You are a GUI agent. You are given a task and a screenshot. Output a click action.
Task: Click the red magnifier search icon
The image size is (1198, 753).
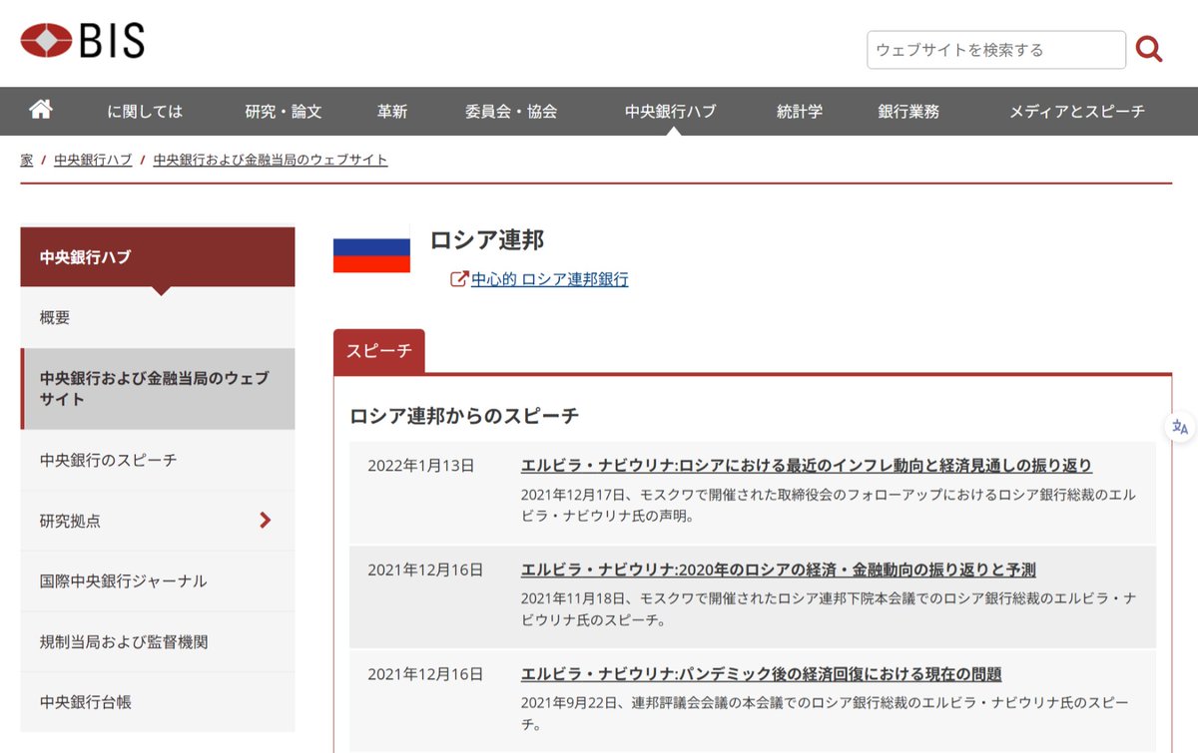coord(1149,49)
